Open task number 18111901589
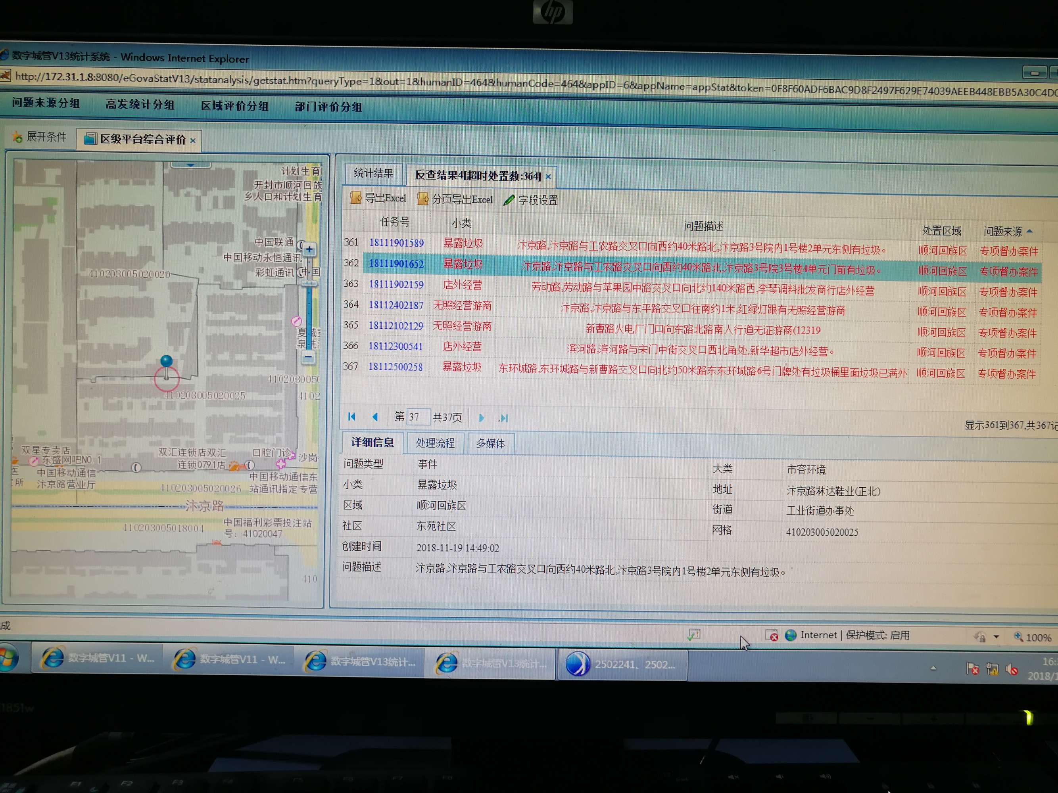 396,243
